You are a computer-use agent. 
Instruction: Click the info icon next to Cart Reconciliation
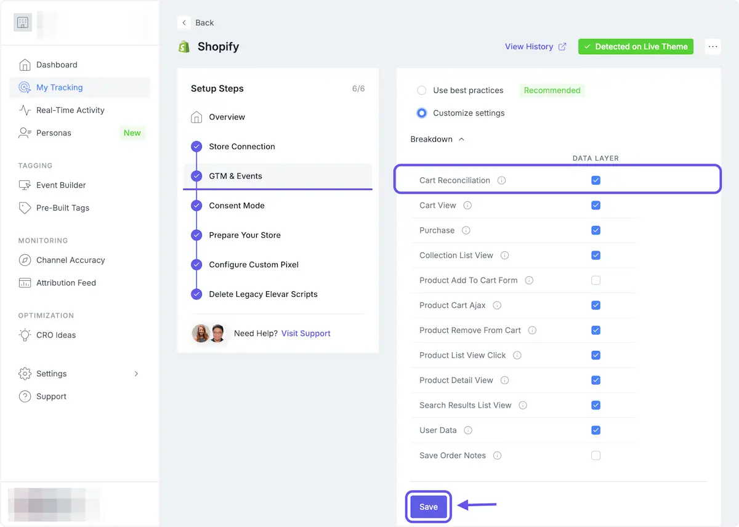coord(501,180)
